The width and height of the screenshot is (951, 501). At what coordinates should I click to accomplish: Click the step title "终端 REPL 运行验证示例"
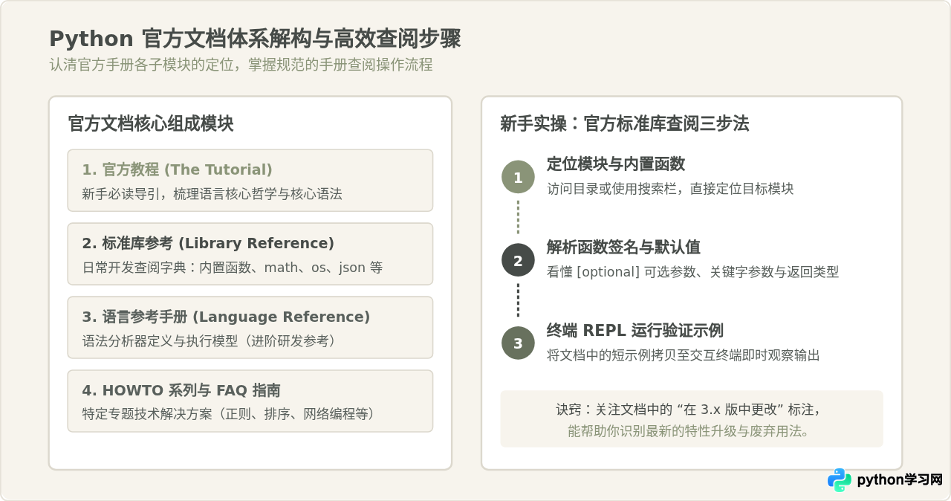[634, 330]
